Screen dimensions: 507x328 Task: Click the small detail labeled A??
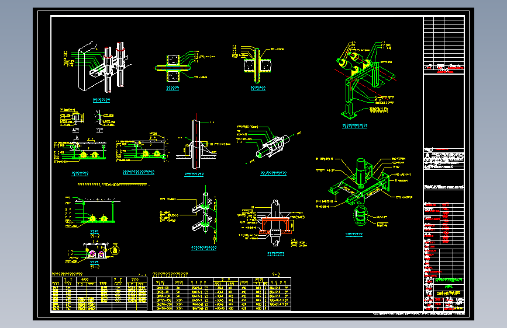pyautogui.click(x=72, y=117)
